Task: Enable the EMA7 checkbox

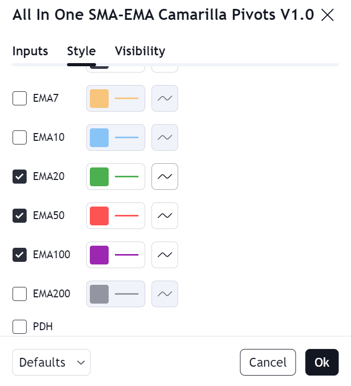Action: click(x=19, y=98)
